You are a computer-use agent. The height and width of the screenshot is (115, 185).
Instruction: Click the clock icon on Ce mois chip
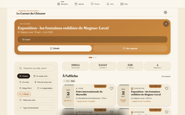pyautogui.click(x=20, y=82)
